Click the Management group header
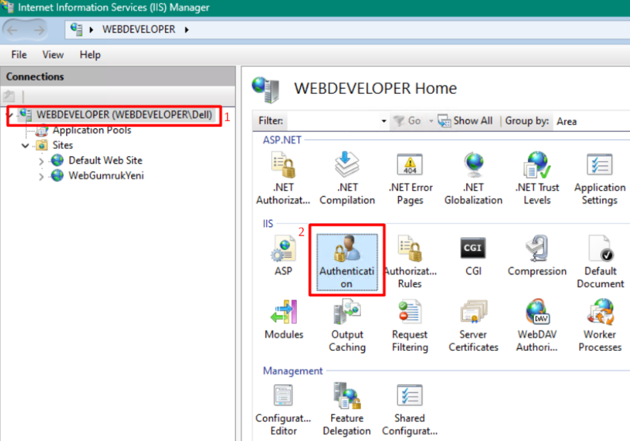Screen dimensions: 630x441 (x=293, y=371)
